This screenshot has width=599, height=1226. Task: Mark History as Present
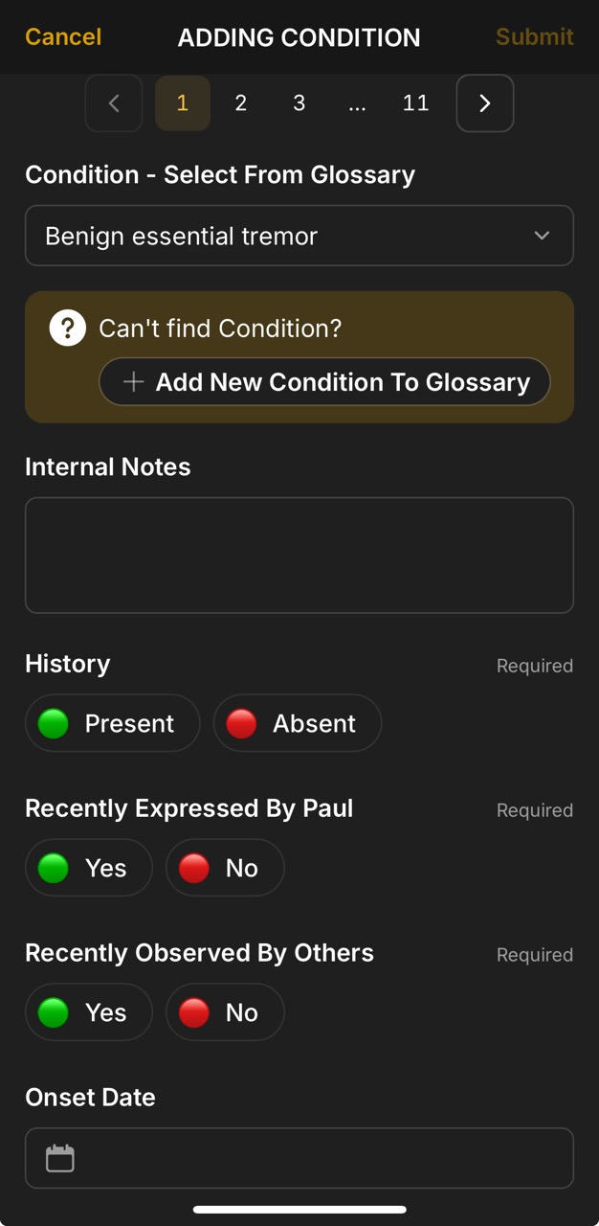112,723
